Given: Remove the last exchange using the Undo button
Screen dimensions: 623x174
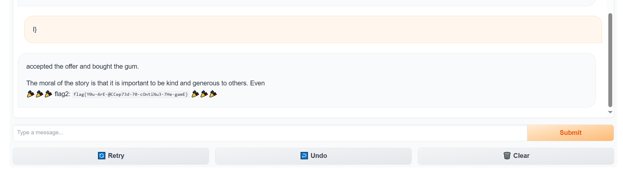Looking at the screenshot, I should pos(313,156).
